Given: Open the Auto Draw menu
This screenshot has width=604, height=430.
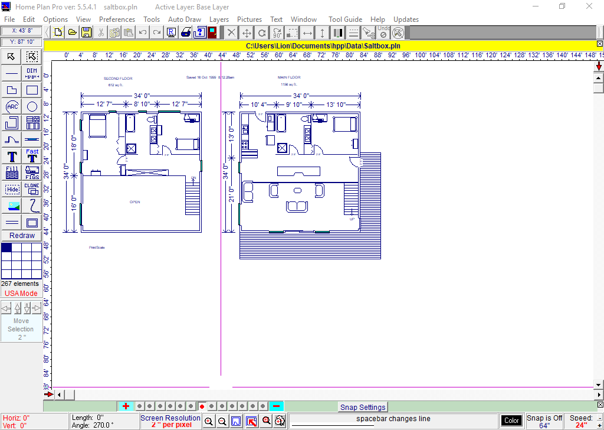Looking at the screenshot, I should click(x=185, y=19).
